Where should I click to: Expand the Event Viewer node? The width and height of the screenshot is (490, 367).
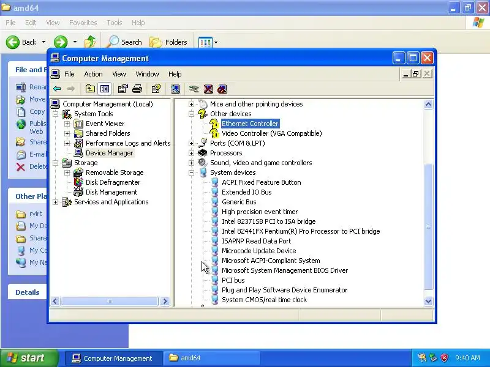(67, 124)
